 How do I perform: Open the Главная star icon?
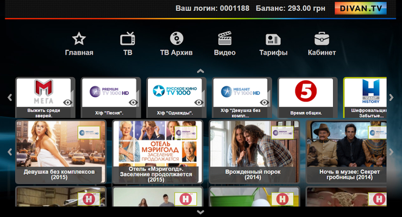79,39
